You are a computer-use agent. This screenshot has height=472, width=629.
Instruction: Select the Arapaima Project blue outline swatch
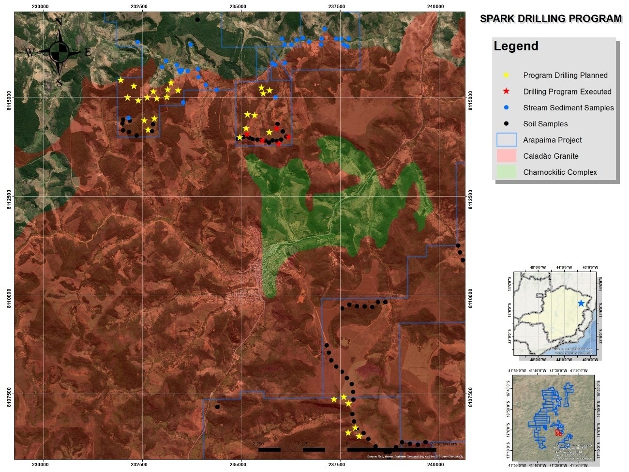506,139
